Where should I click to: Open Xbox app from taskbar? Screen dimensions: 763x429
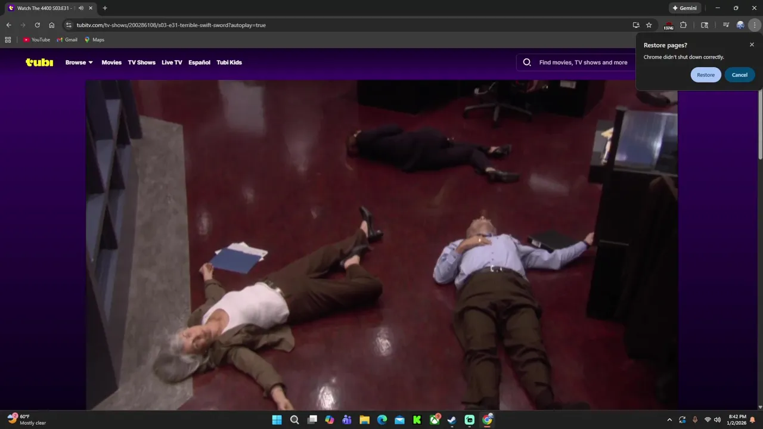[435, 420]
